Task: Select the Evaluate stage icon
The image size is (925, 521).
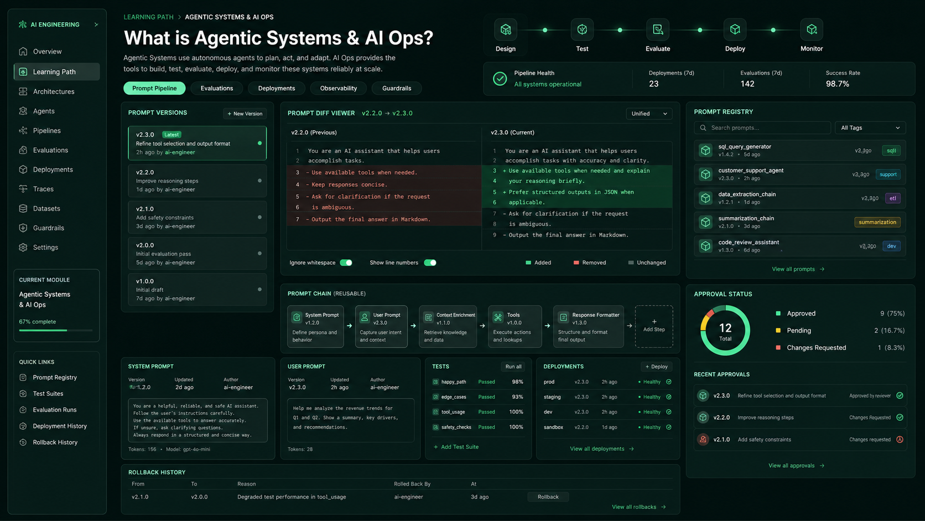Action: 658,30
